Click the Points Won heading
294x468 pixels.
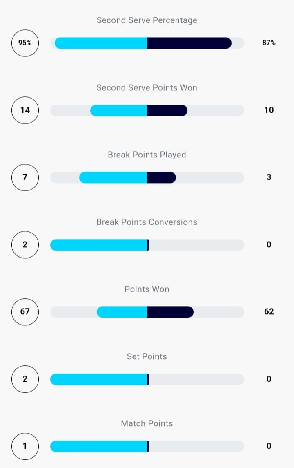point(147,289)
